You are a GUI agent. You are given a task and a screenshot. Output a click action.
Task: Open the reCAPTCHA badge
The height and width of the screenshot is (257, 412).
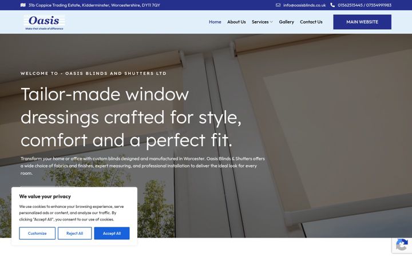(402, 246)
